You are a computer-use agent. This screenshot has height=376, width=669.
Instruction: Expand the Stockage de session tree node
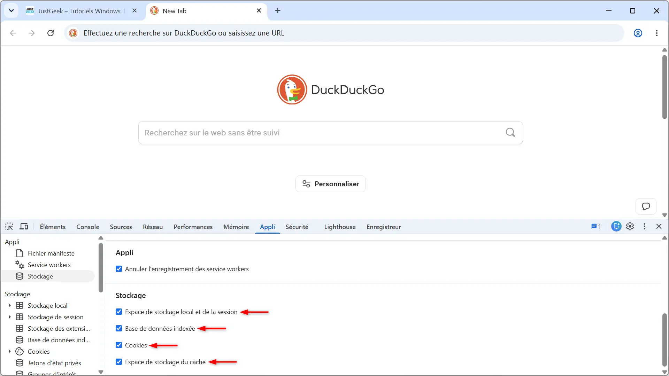coord(9,317)
